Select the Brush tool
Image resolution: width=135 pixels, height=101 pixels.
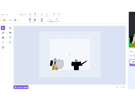[3, 33]
